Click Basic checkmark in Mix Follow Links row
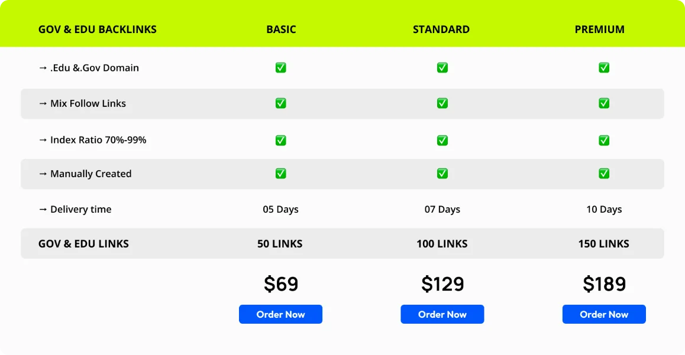 [280, 103]
